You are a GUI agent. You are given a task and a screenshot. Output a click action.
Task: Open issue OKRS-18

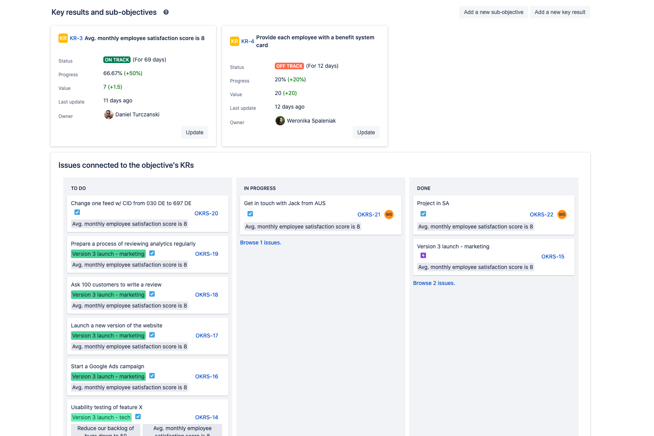207,295
